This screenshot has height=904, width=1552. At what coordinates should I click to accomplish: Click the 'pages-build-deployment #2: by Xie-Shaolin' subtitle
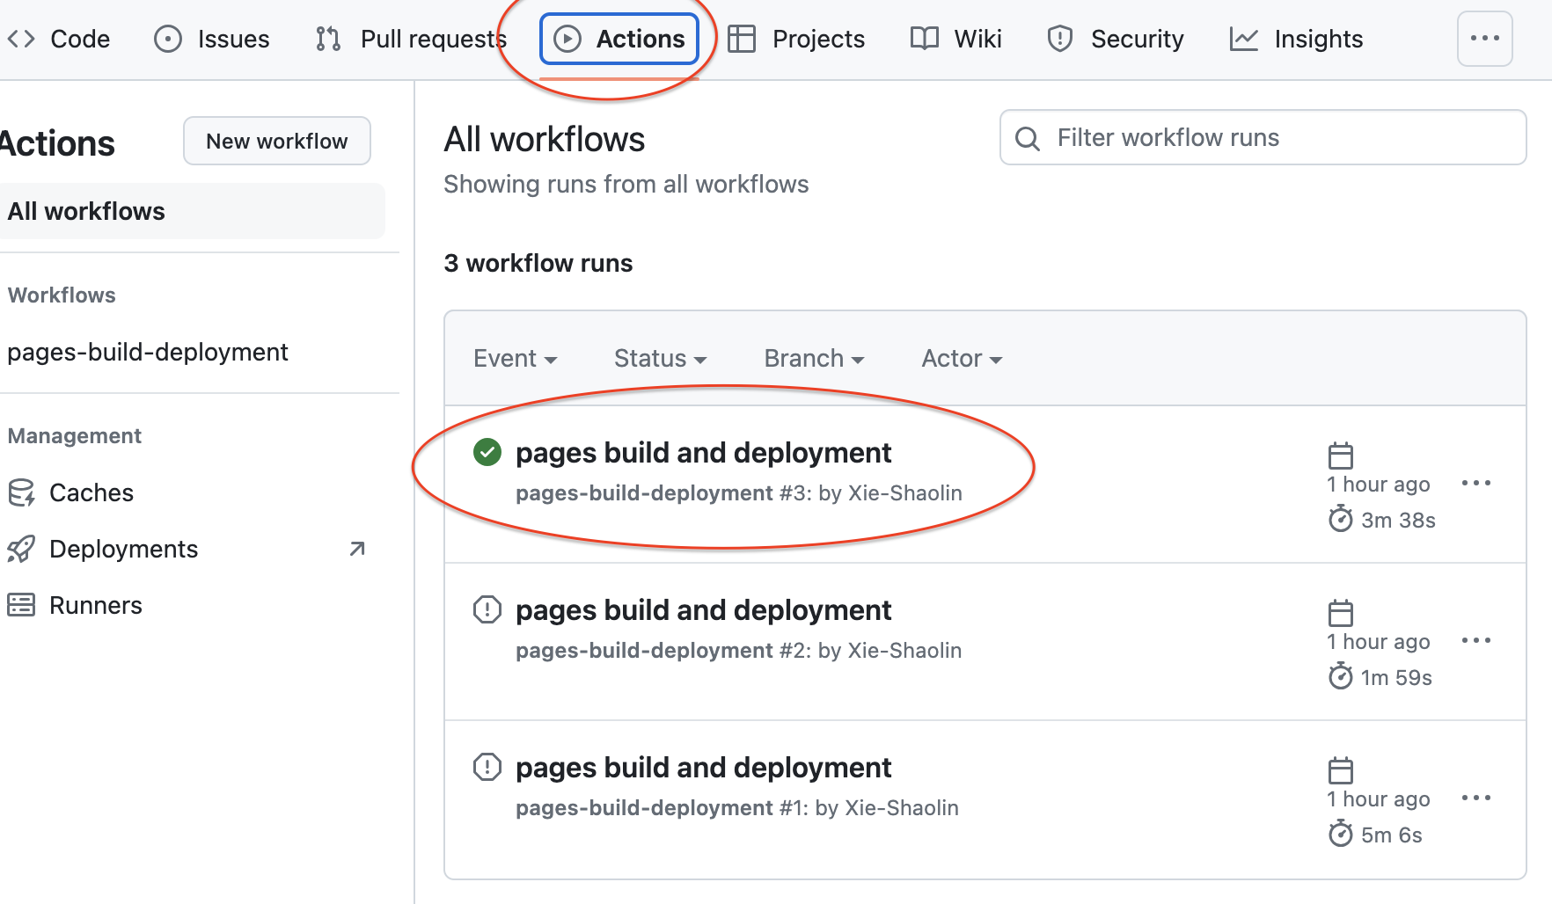click(x=739, y=651)
